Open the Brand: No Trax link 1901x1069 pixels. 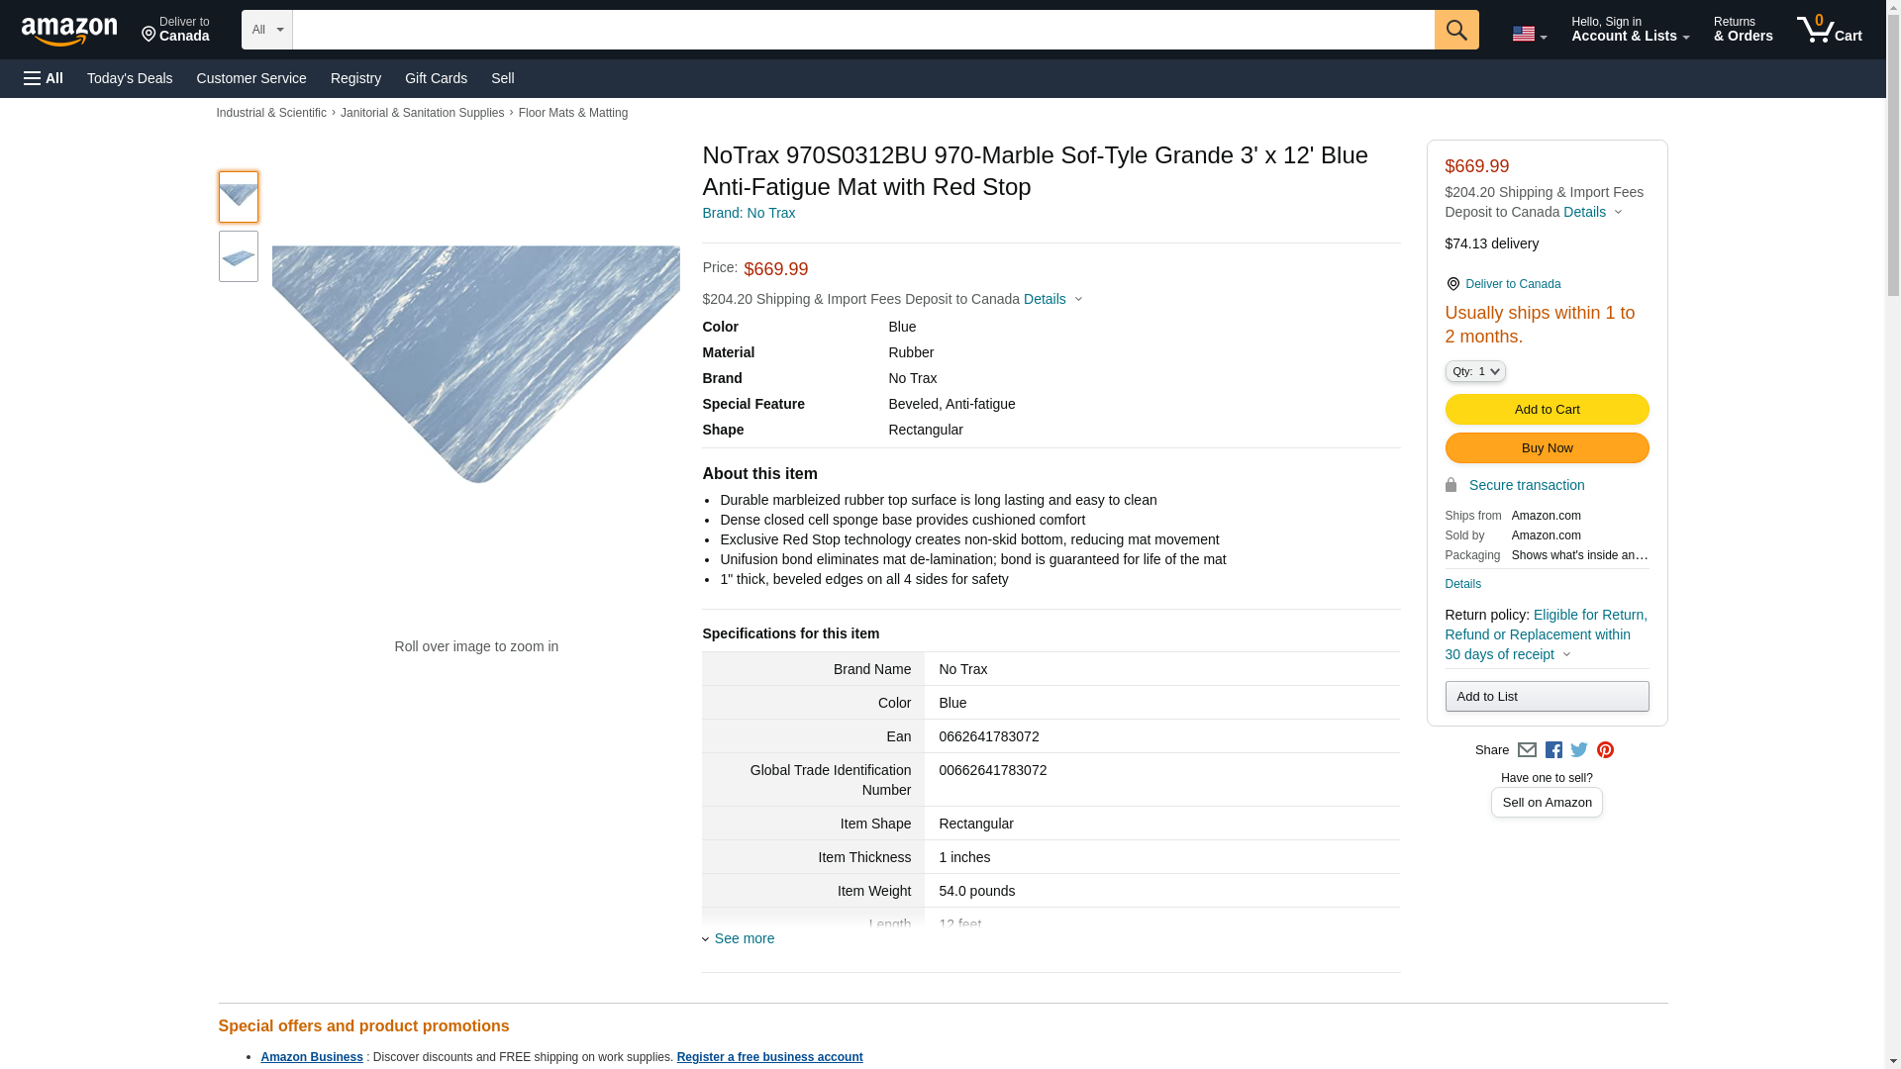click(x=749, y=213)
